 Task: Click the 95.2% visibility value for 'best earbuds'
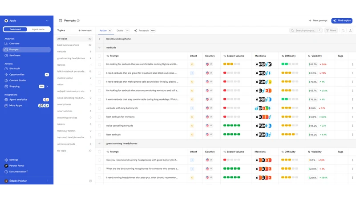point(313,135)
